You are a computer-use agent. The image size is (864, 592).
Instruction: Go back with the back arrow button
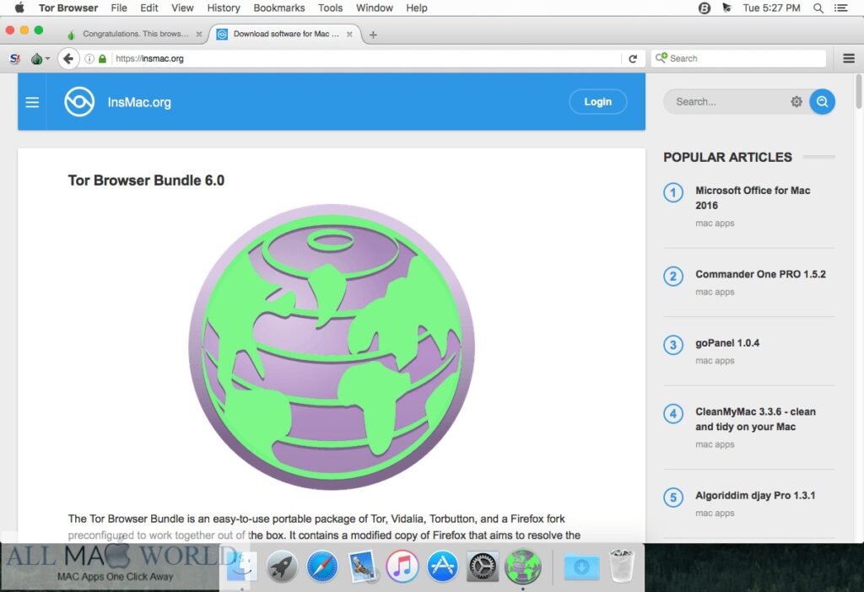click(68, 58)
